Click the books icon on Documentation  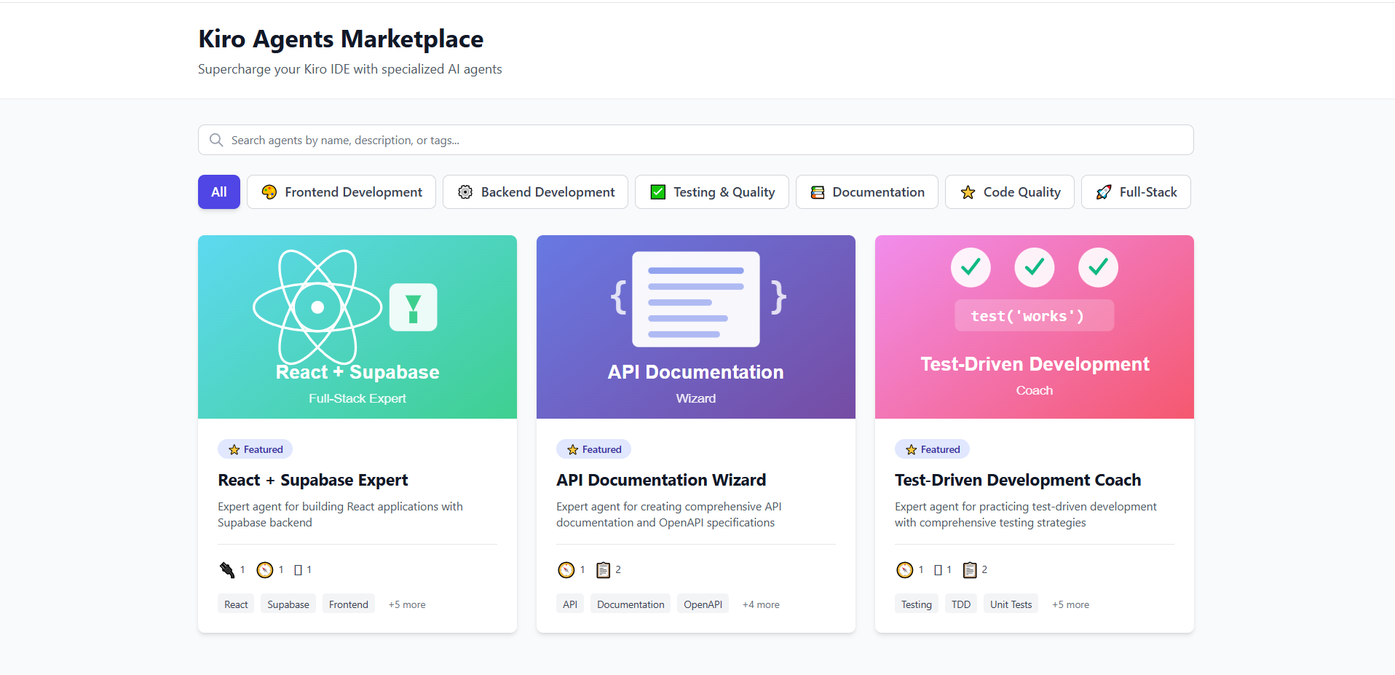[818, 192]
